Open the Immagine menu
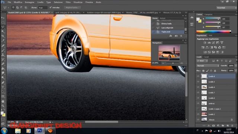The height and width of the screenshot is (134, 238). (x=29, y=2)
